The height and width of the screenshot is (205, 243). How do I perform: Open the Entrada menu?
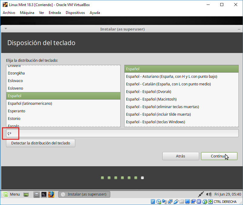point(55,13)
